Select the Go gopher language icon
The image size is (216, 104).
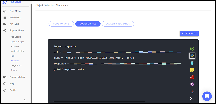tap(192, 63)
